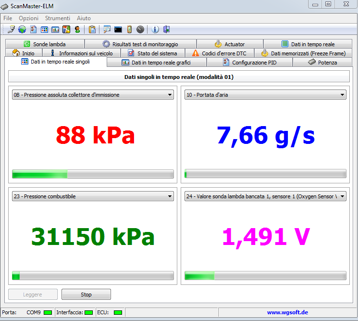Visit the www.wgsoft.de link
The width and height of the screenshot is (358, 321).
(287, 312)
